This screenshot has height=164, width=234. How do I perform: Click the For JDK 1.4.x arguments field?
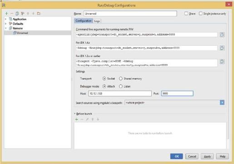pos(147,48)
